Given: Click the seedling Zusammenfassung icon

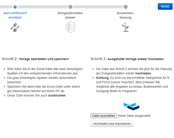Looking at the screenshot, I should click(126, 27).
